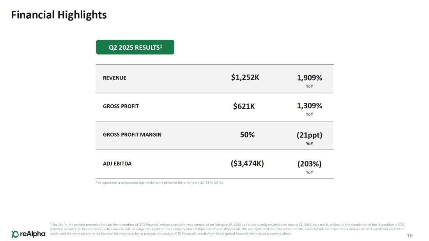Click the 50% margin value

[x=247, y=135]
